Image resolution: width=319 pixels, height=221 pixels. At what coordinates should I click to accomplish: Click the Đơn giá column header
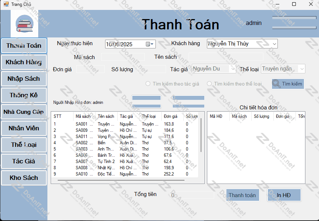[171, 116]
